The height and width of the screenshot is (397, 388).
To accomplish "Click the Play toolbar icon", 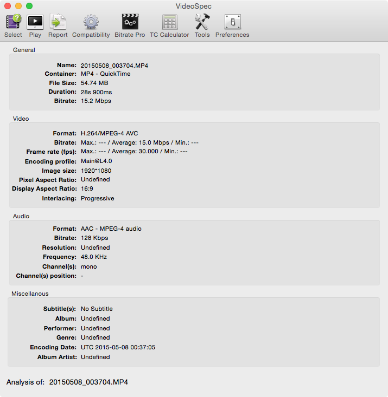I will coord(35,22).
